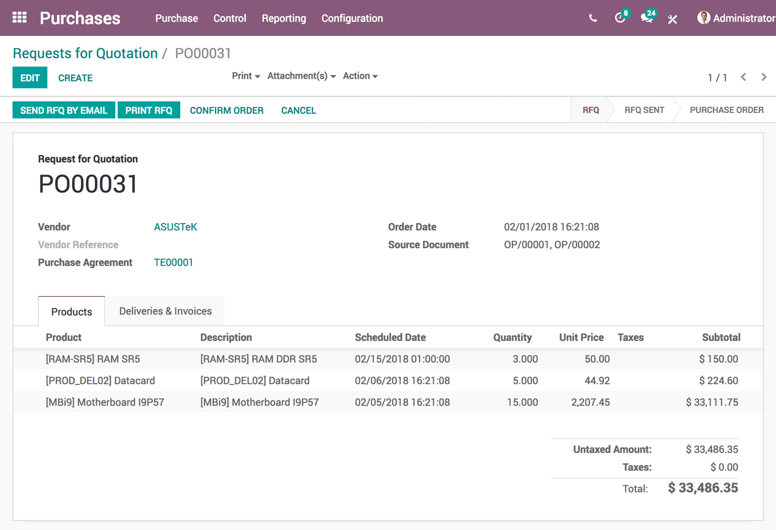The image size is (776, 530).
Task: Open activities clock icon with badge 8
Action: 620,18
